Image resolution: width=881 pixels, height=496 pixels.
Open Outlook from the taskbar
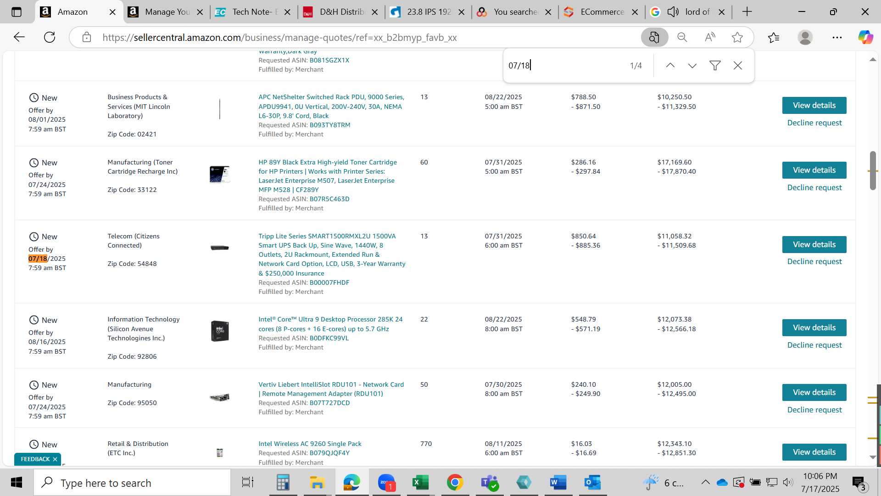592,483
